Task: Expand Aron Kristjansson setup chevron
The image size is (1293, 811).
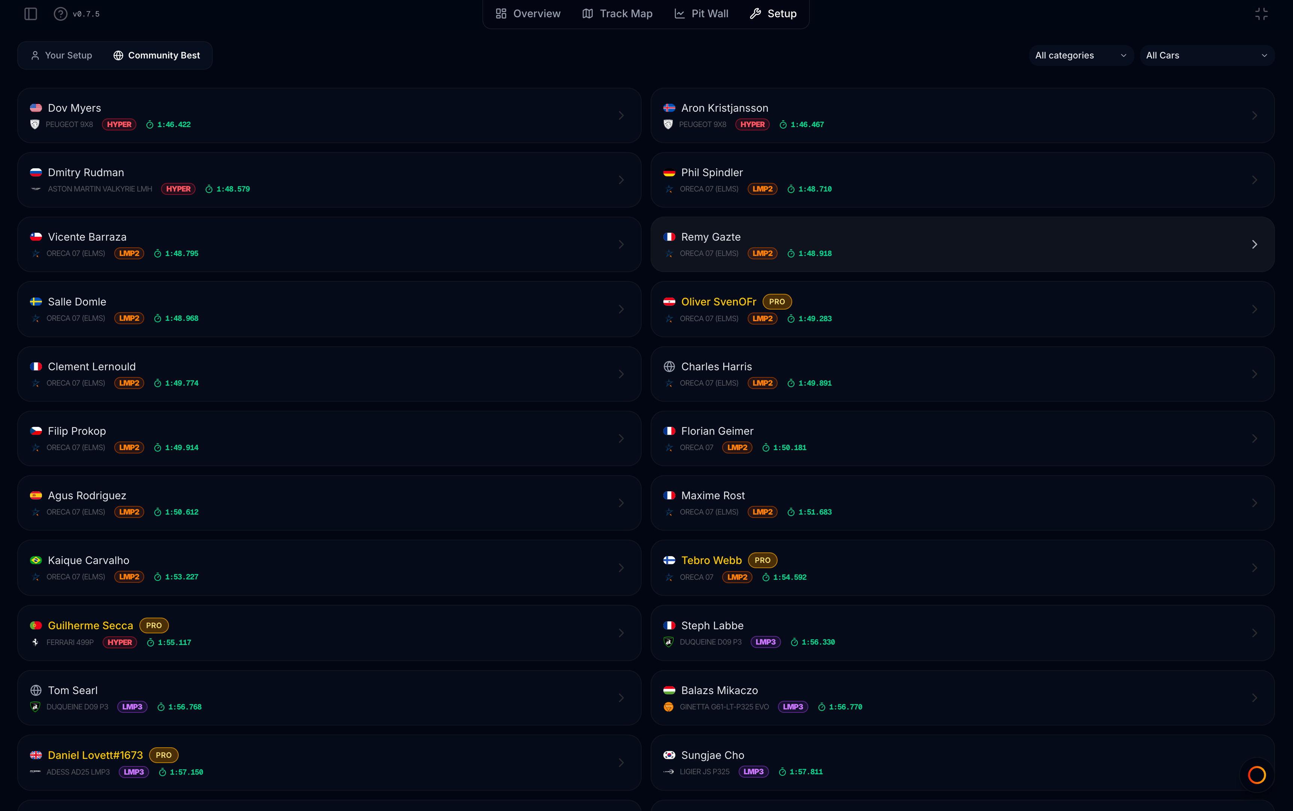Action: tap(1254, 115)
